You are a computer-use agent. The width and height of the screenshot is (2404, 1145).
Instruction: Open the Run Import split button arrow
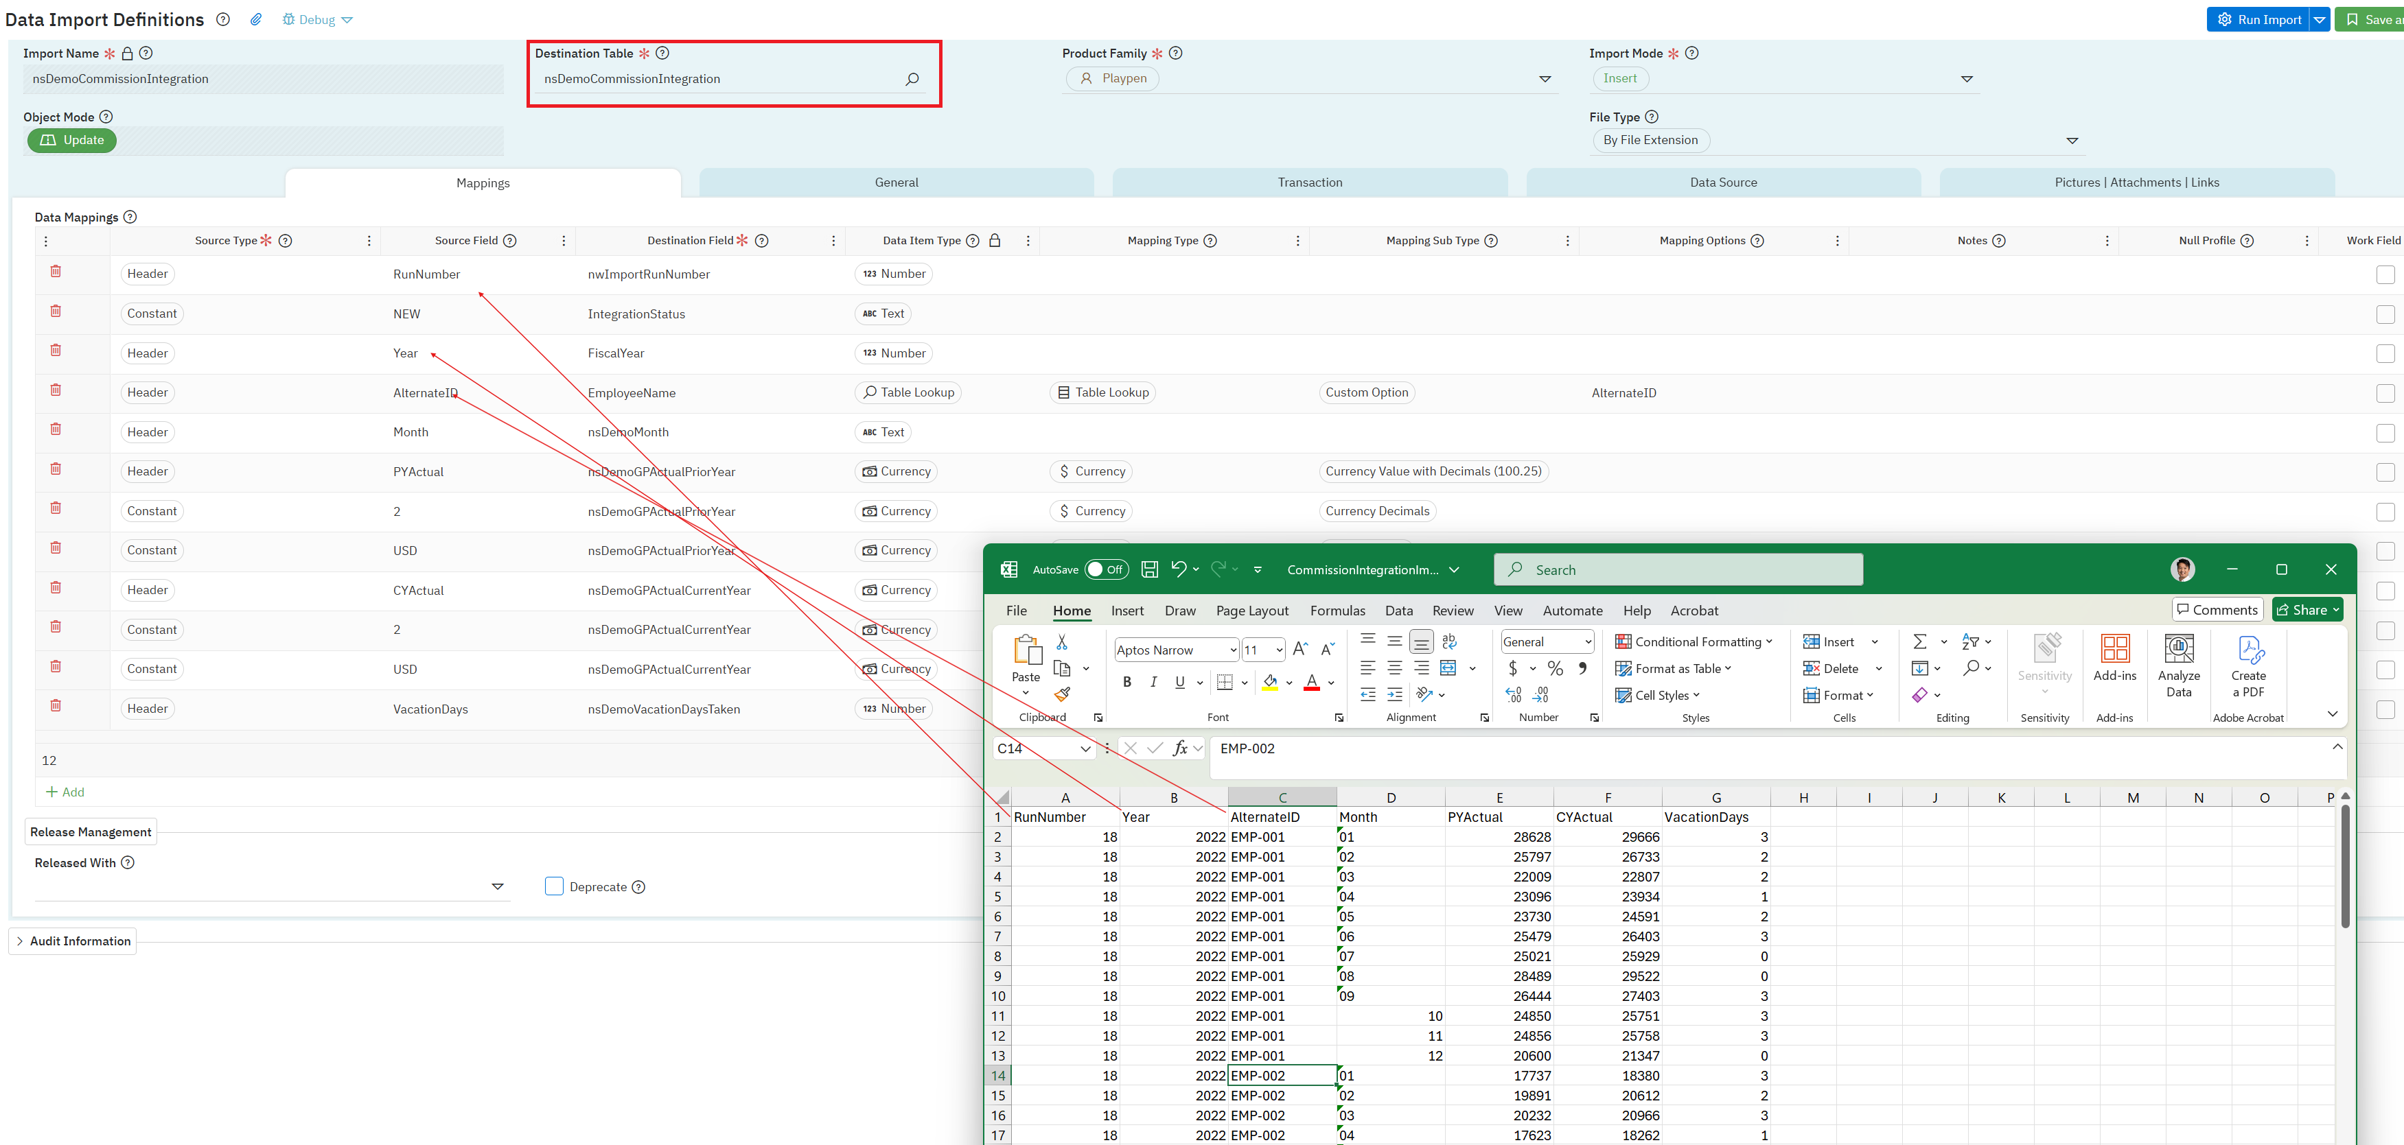pos(2319,20)
